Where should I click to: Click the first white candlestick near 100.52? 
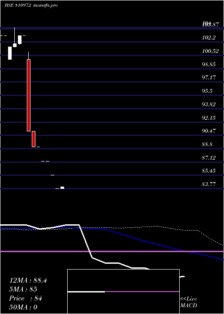click(10, 53)
